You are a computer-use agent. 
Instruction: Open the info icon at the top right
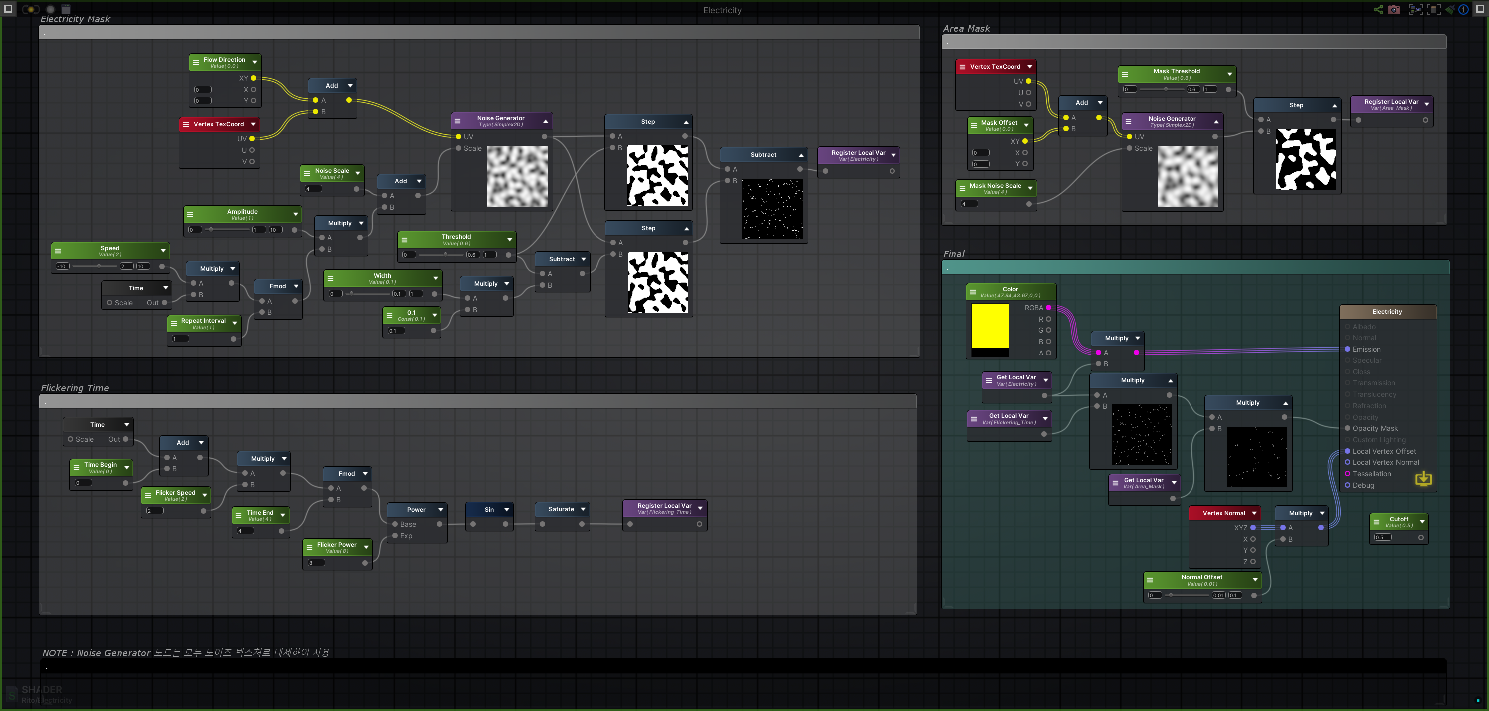[1463, 10]
